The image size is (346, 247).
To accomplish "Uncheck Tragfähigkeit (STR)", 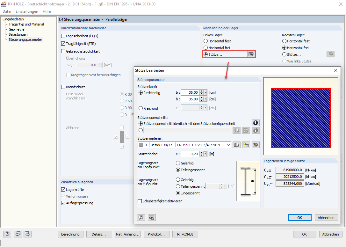I will point(63,43).
